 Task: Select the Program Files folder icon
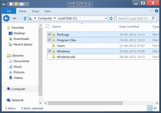pyautogui.click(x=53, y=40)
